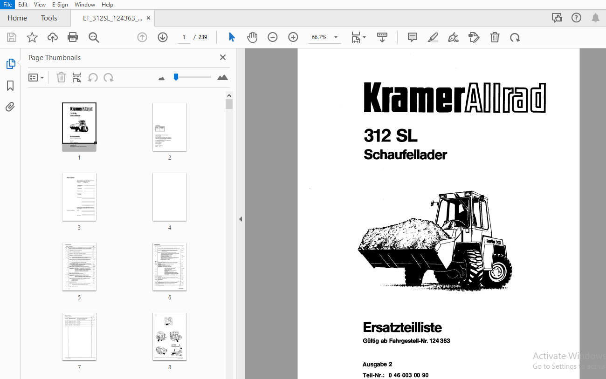
Task: Open the share-screen chat icon at top right
Action: click(x=557, y=18)
